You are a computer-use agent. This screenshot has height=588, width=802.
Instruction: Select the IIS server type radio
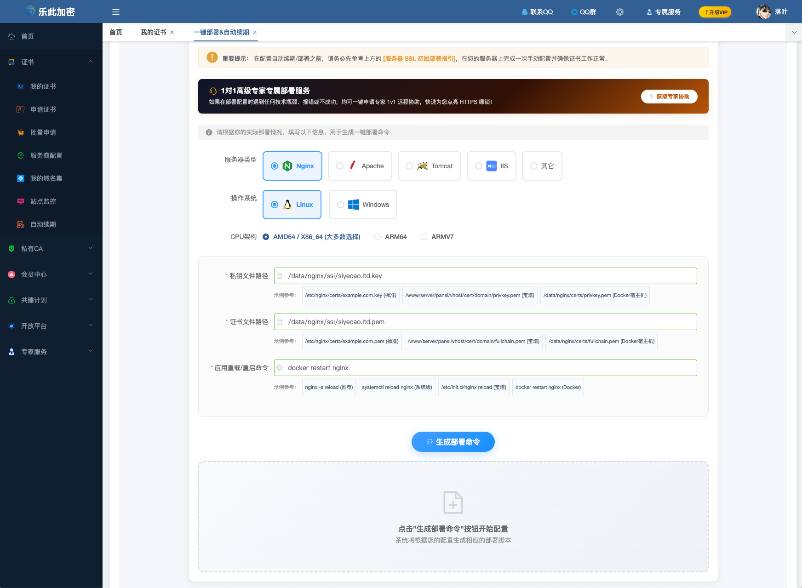click(479, 166)
